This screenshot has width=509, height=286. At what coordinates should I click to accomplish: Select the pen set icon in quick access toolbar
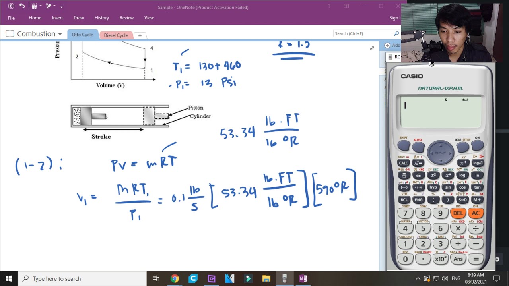click(34, 6)
